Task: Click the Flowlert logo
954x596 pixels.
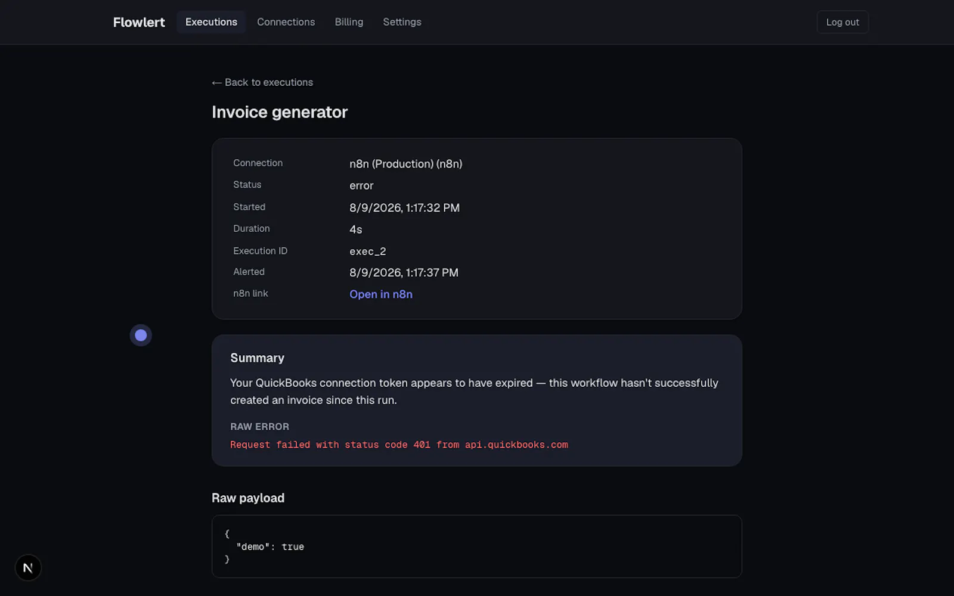Action: 139,22
